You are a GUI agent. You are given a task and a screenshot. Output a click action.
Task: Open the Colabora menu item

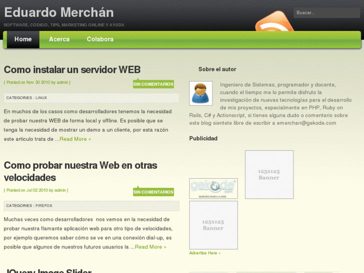[100, 39]
